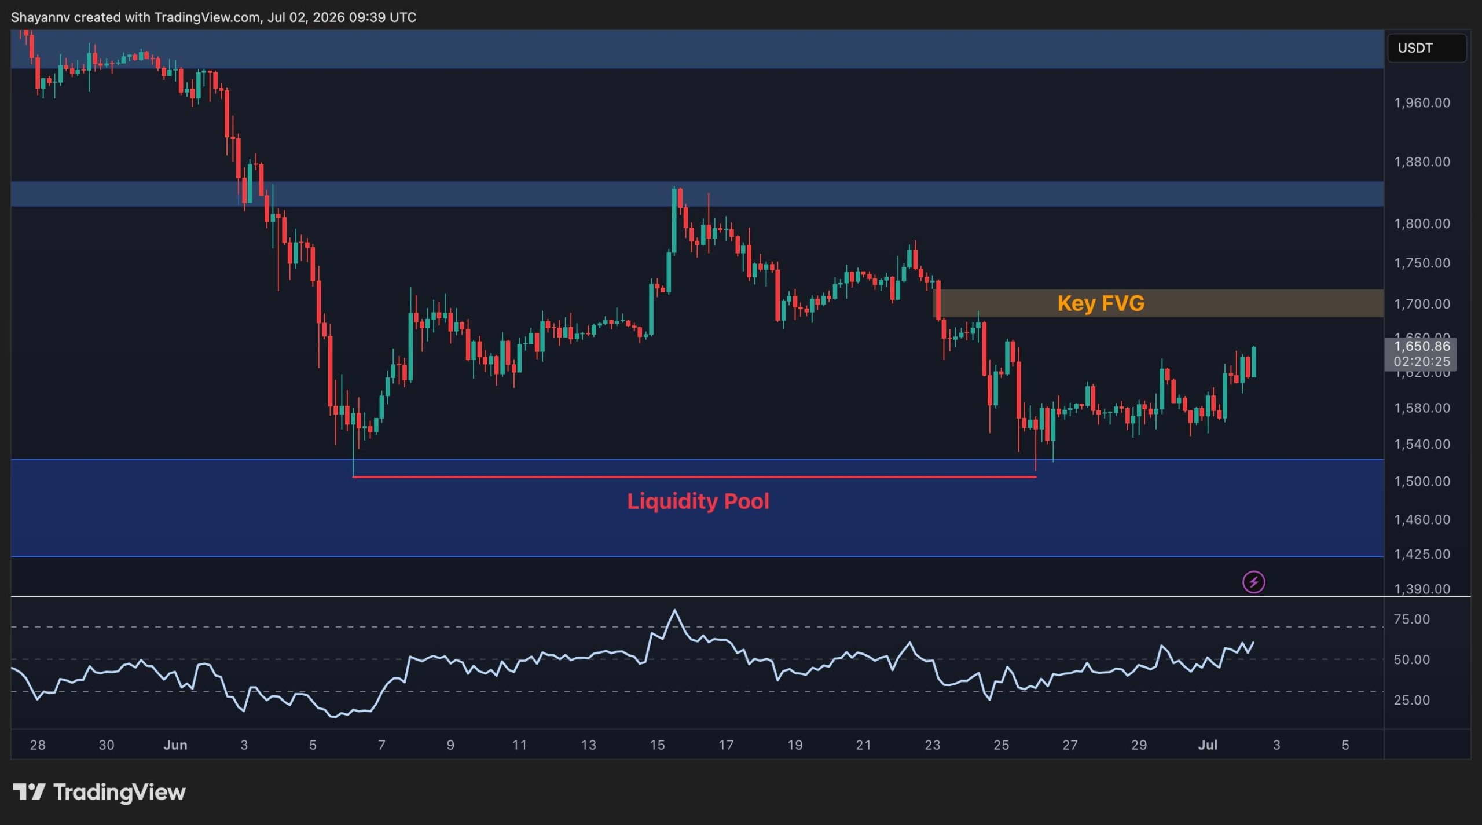1482x825 pixels.
Task: Click the chart attribution header text
Action: pyautogui.click(x=214, y=17)
